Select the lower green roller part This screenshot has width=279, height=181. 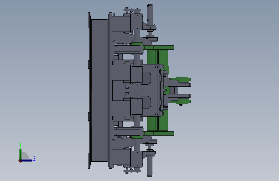click(158, 124)
